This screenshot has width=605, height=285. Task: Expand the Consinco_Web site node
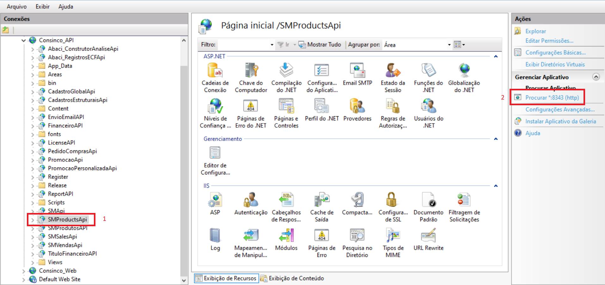[24, 271]
